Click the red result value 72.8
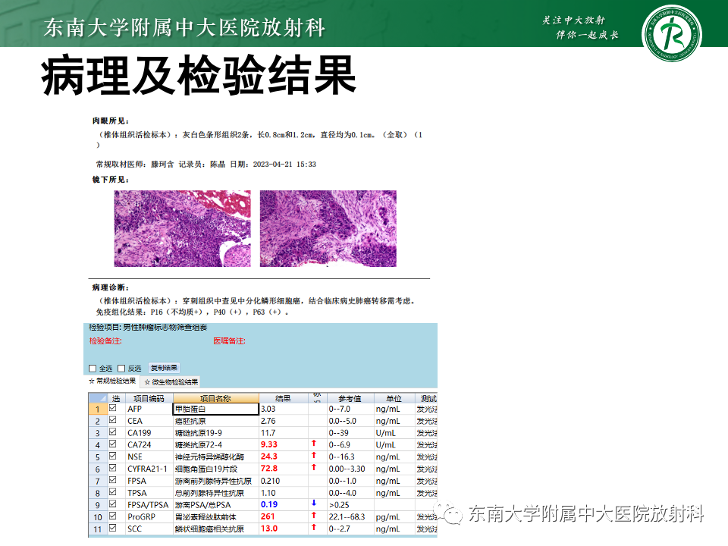This screenshot has height=546, width=728. pos(268,469)
